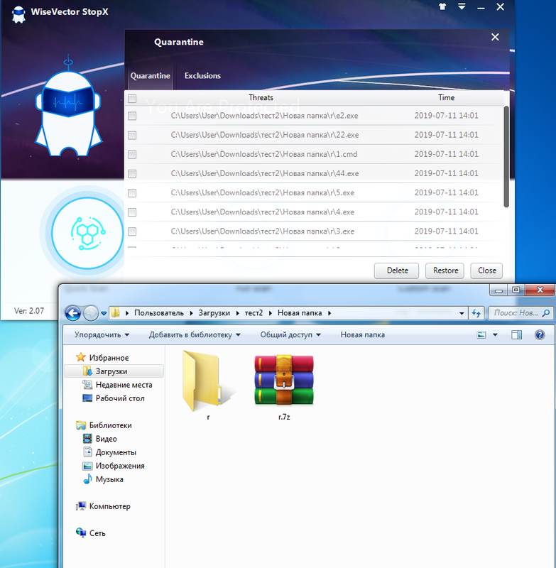
Task: Check the box for 1.cmd threat
Action: (132, 154)
